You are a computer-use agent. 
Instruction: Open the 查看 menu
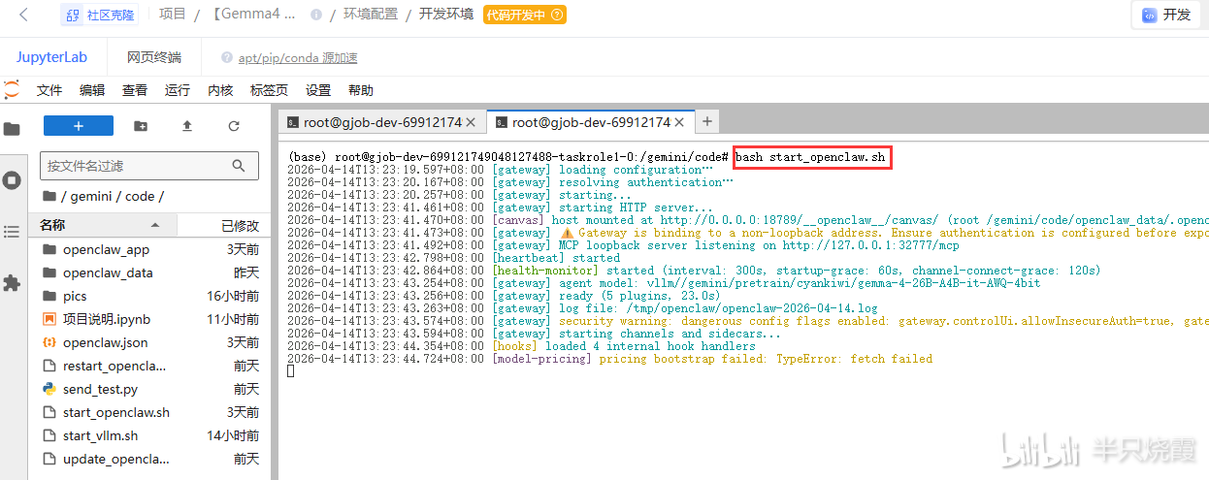click(x=135, y=90)
